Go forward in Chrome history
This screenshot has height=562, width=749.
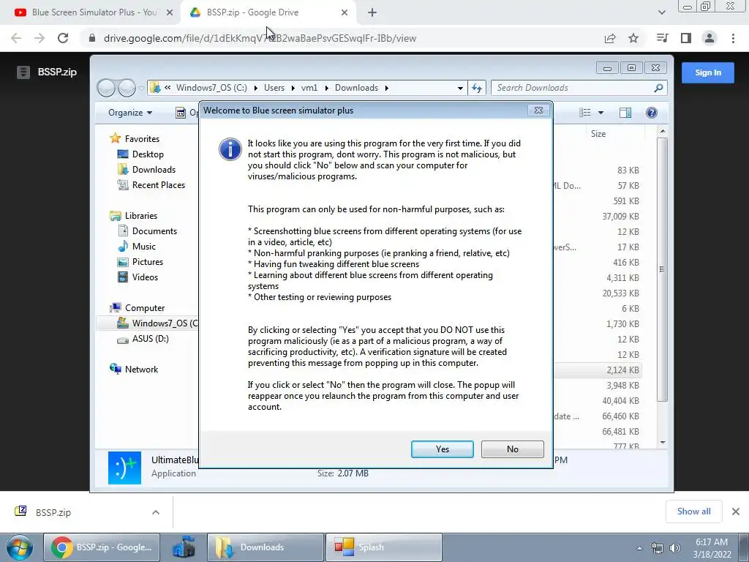click(x=39, y=38)
